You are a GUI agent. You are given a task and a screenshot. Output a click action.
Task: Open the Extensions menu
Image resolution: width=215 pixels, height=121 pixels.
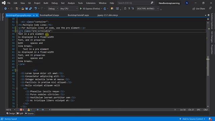[91, 3]
